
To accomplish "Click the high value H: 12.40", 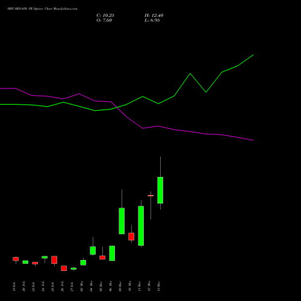I will click(x=154, y=16).
